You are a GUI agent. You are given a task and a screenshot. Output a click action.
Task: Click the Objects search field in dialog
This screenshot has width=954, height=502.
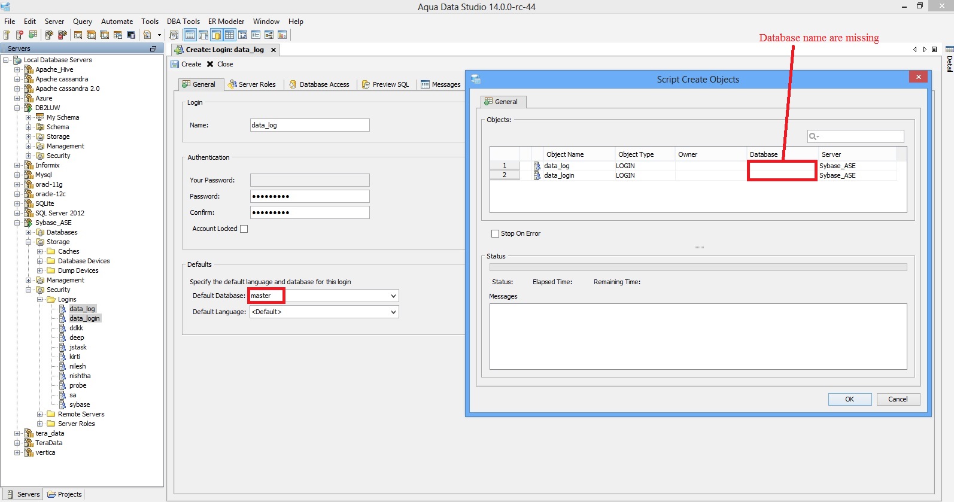[855, 136]
